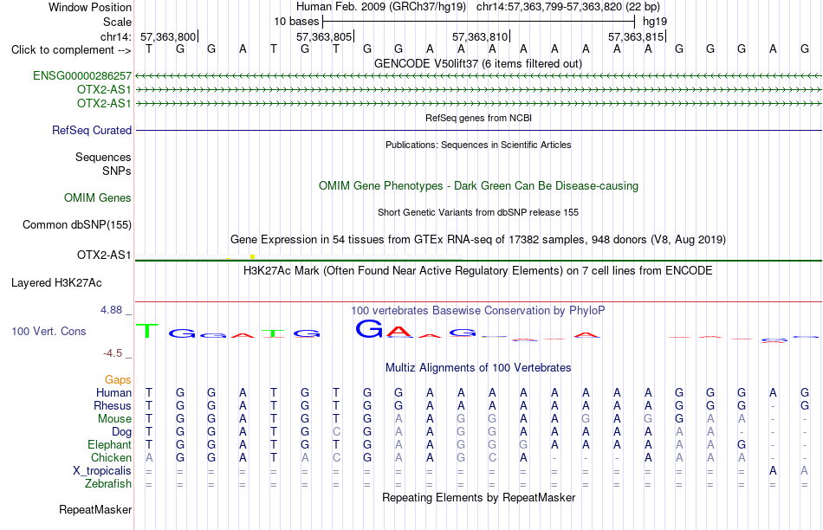The image size is (823, 530).
Task: Click the Scale label
Action: pos(117,22)
